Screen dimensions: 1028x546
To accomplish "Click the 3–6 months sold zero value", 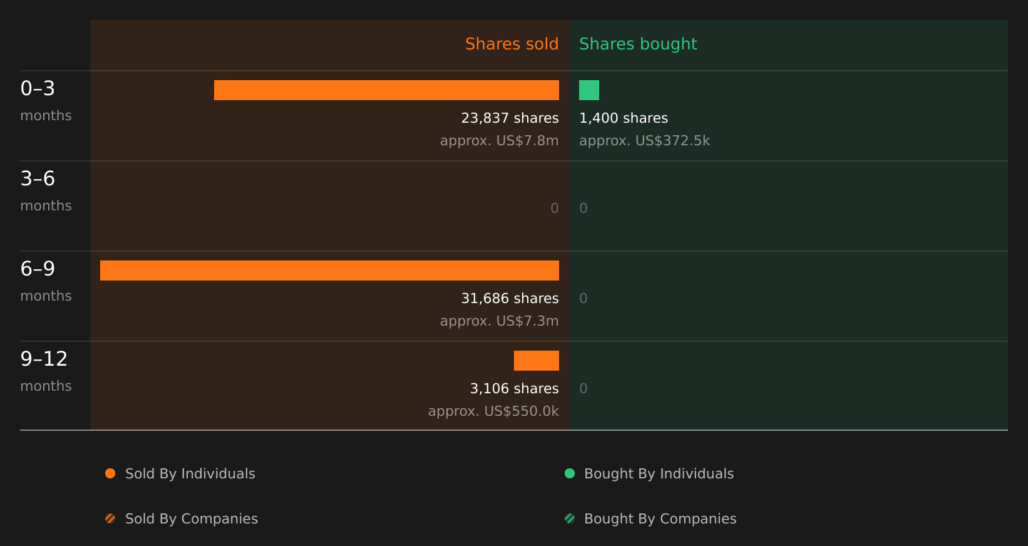I will (555, 209).
